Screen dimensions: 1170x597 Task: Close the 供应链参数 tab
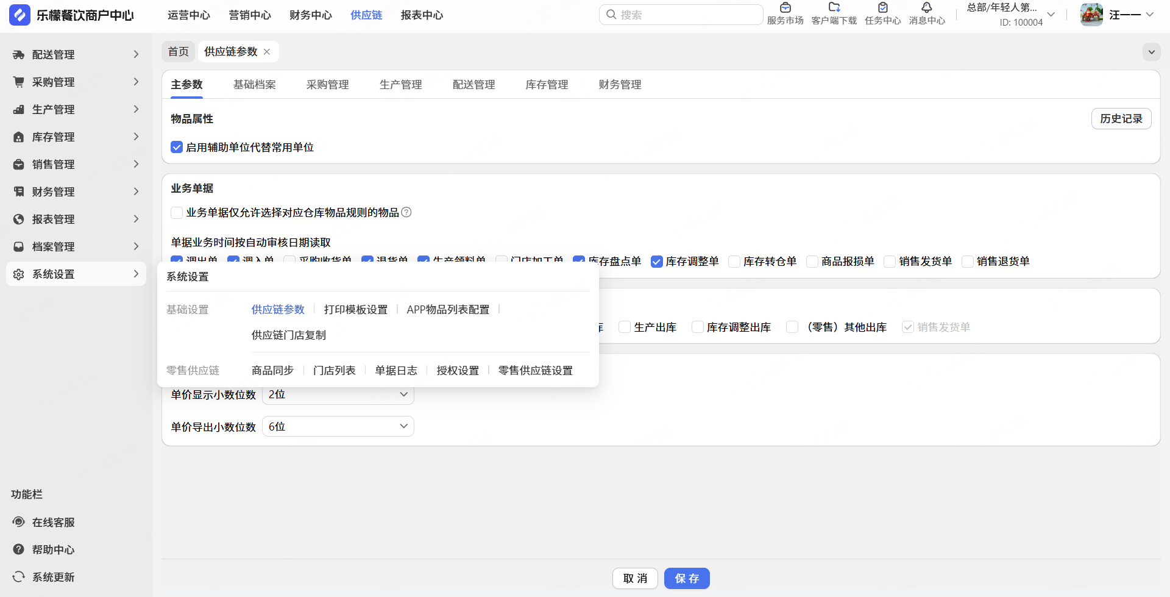(x=267, y=52)
